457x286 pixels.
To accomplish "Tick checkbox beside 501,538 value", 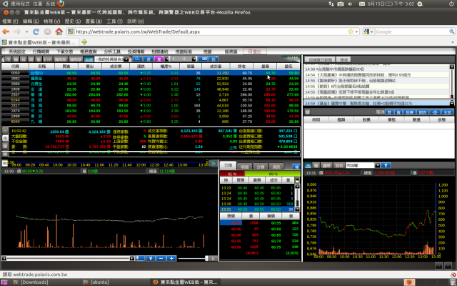I will pyautogui.click(x=296, y=137).
